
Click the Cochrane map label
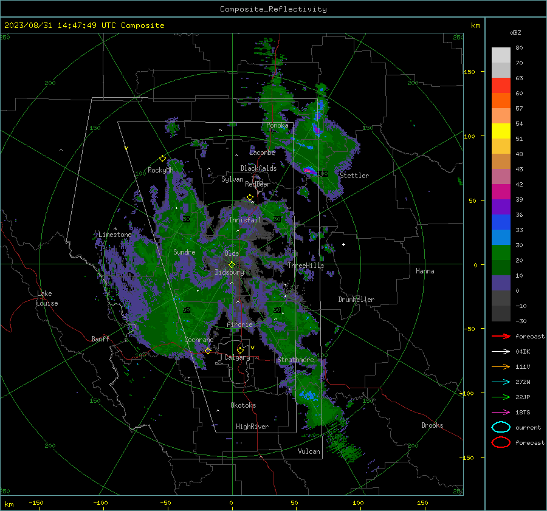(199, 340)
